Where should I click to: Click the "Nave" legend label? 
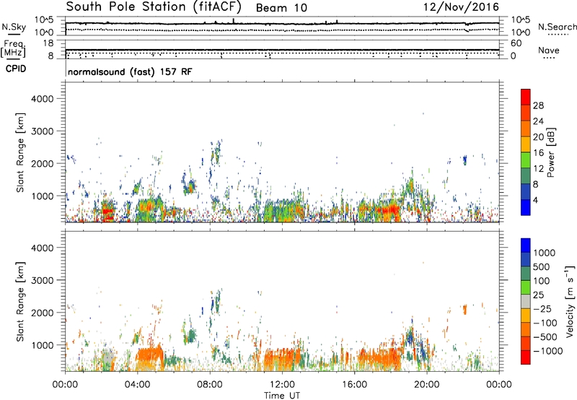click(549, 50)
